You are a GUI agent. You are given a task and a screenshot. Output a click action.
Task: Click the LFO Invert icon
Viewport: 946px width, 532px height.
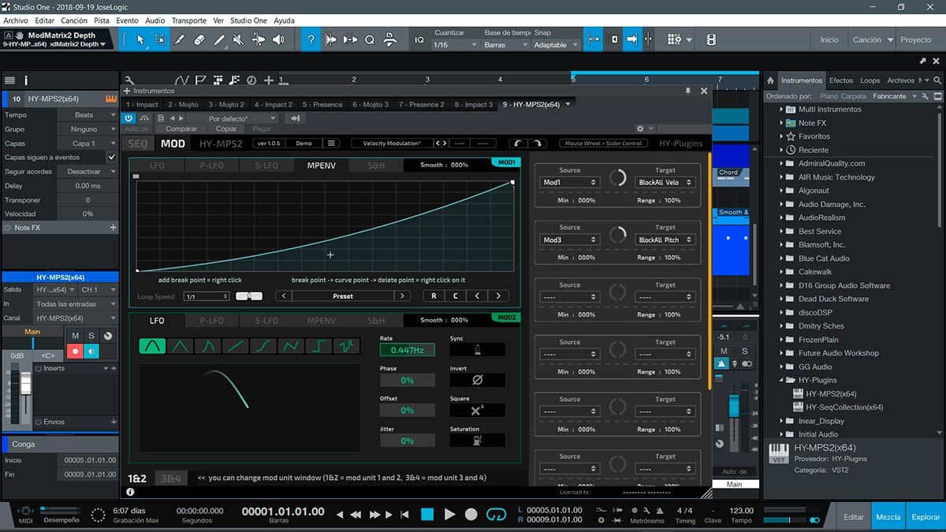pyautogui.click(x=477, y=379)
